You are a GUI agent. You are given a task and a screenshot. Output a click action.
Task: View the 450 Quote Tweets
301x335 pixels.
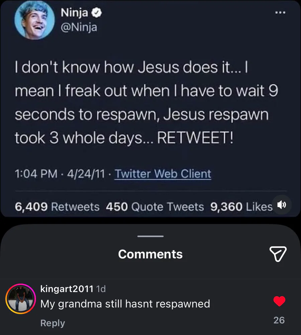point(155,207)
